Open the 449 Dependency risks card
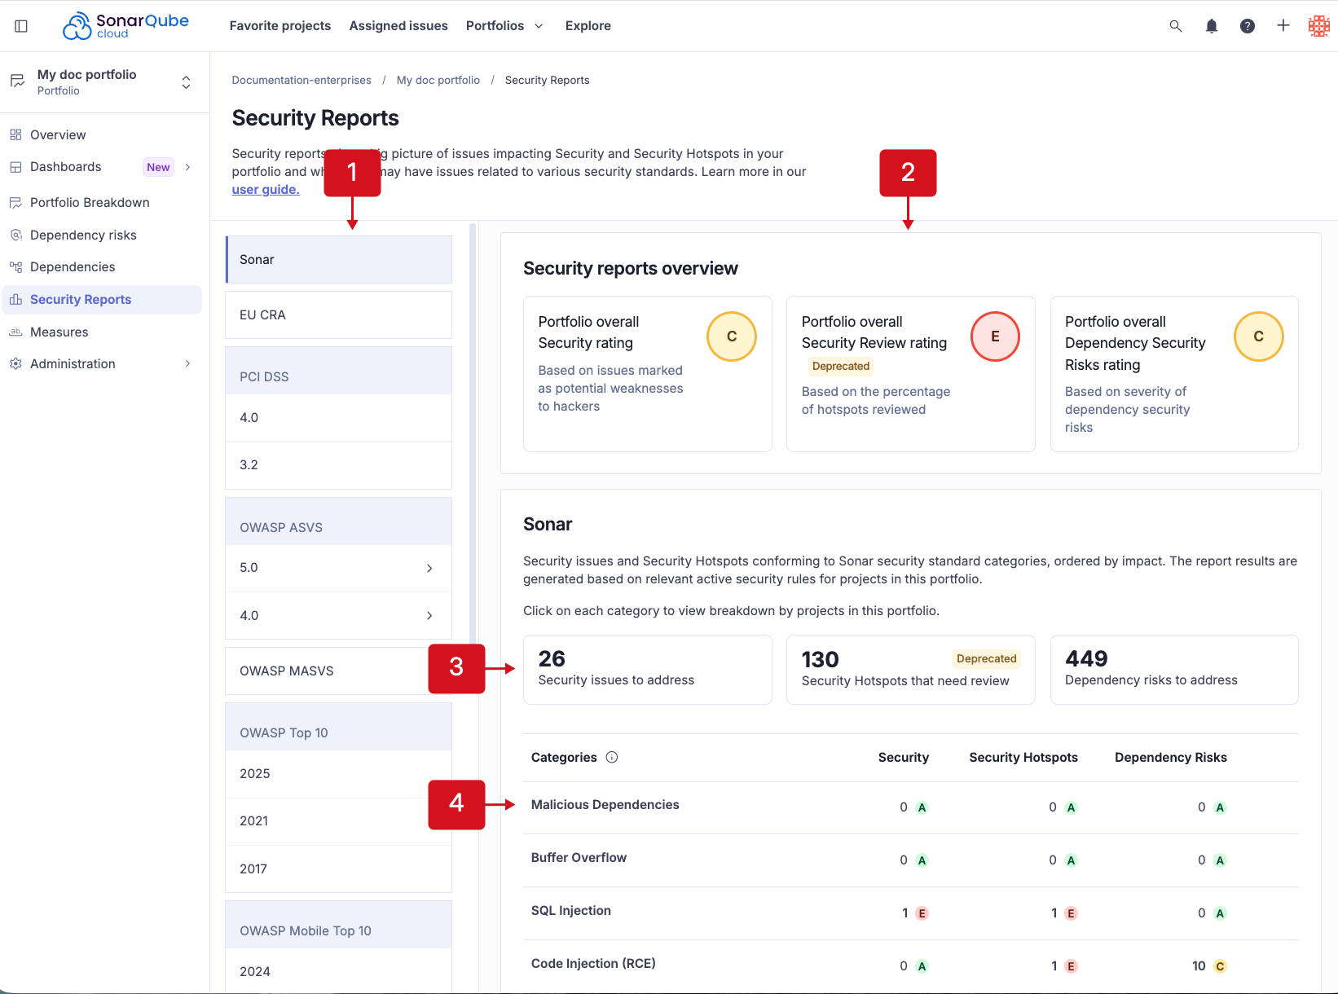 click(x=1174, y=670)
